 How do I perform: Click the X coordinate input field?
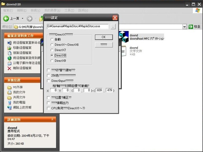(x=54, y=90)
